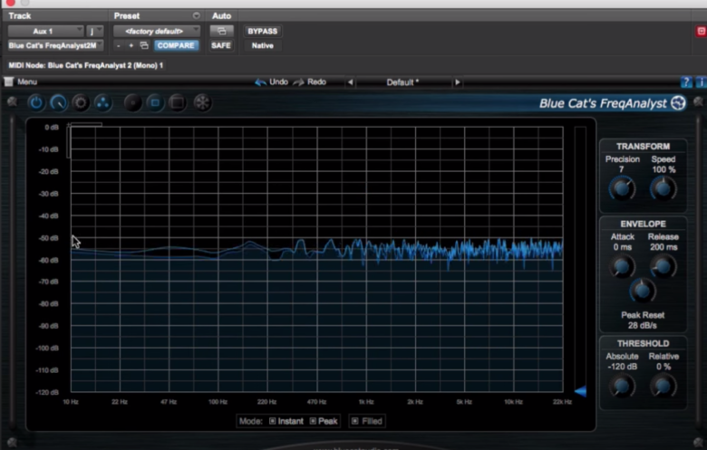Screen dimensions: 707x450
Task: Adjust the Relative threshold knob
Action: pyautogui.click(x=663, y=386)
